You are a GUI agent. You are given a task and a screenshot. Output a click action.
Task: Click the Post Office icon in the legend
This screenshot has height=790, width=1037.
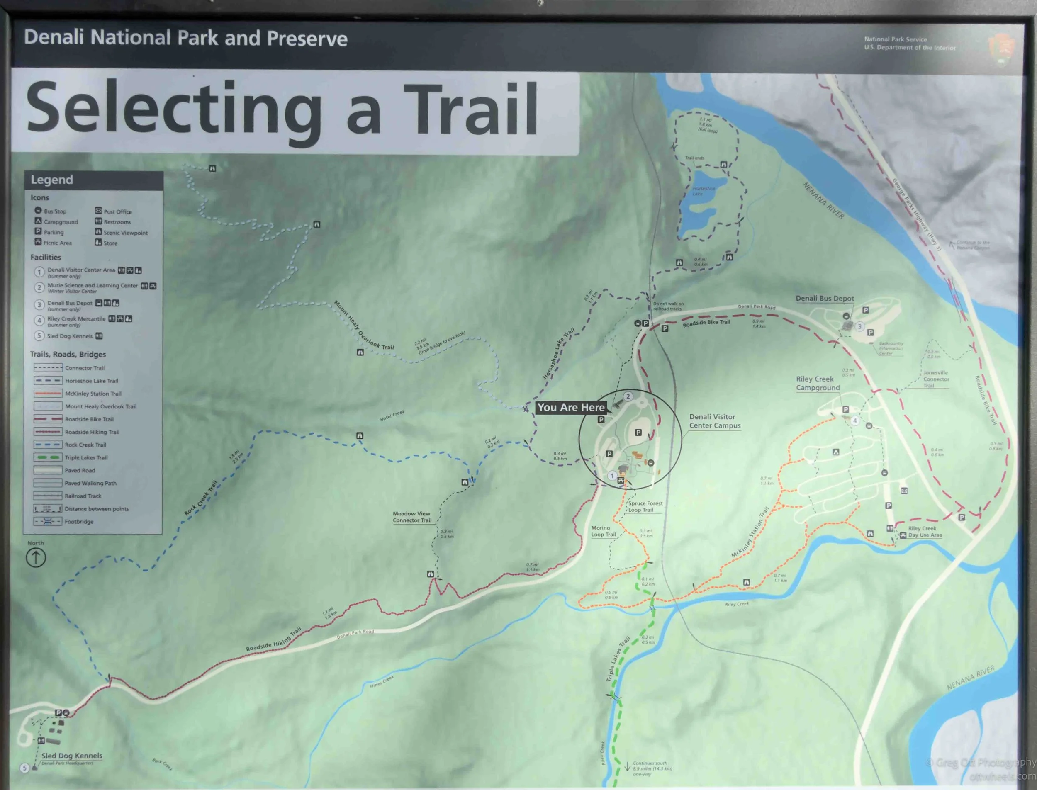tap(98, 211)
